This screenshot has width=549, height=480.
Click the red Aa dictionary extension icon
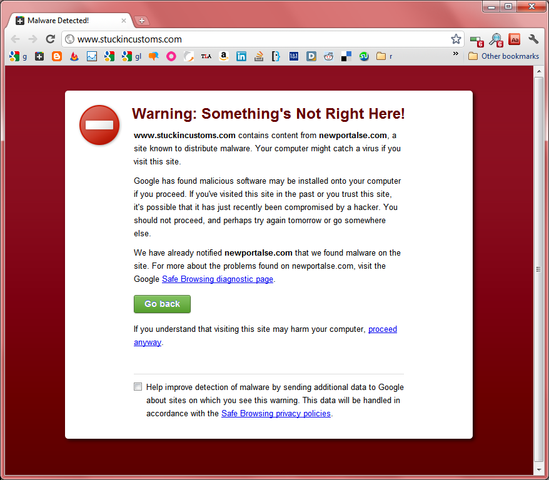(515, 39)
